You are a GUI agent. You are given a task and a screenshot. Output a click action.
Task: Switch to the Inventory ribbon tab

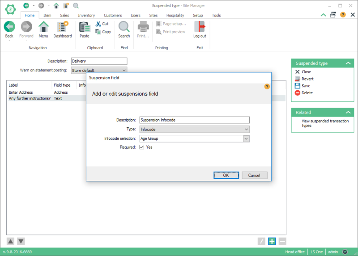86,15
